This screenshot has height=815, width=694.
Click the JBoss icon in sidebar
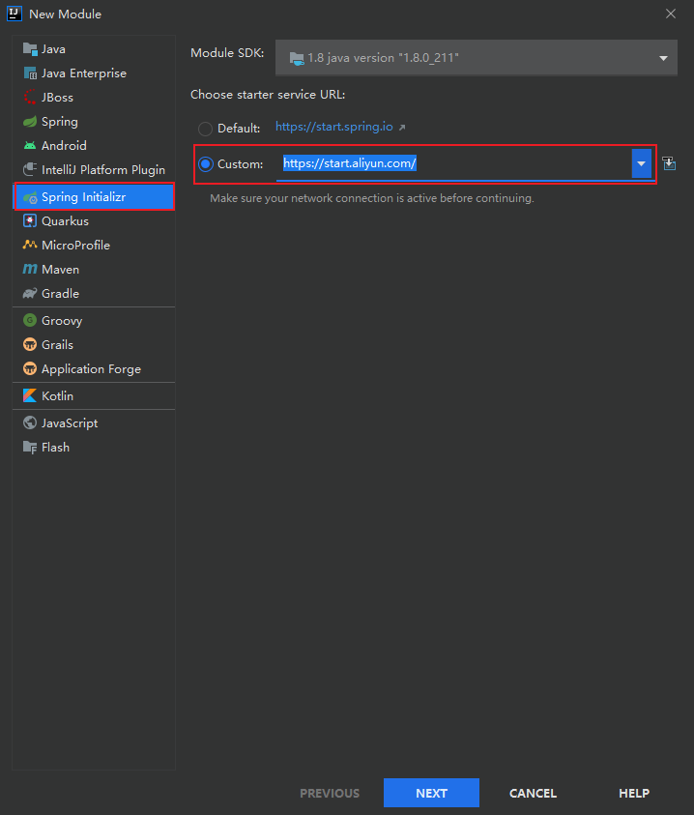[30, 98]
